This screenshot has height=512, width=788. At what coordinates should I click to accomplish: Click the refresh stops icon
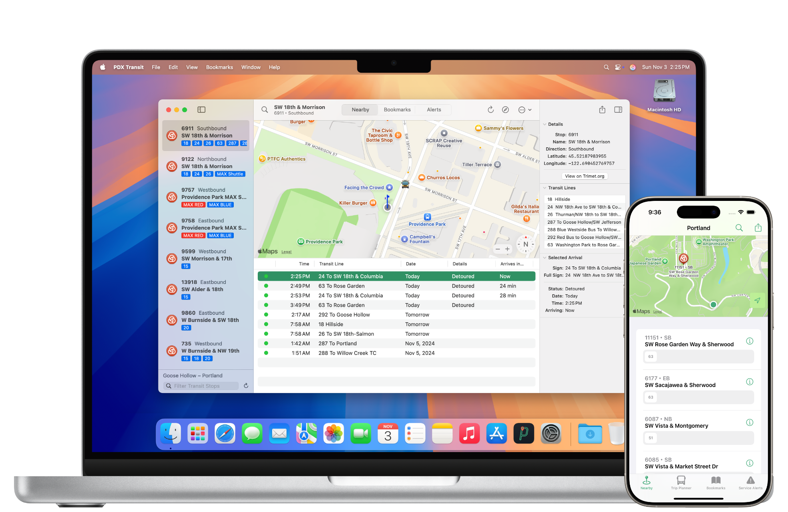246,386
